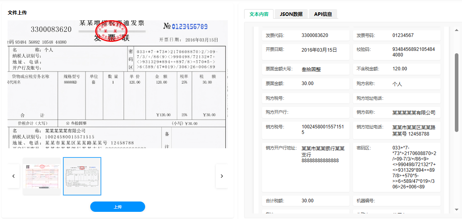462x219 pixels.
Task: Click 销方名称 value 某某某某某有限公司 in results
Action: [x=414, y=112]
